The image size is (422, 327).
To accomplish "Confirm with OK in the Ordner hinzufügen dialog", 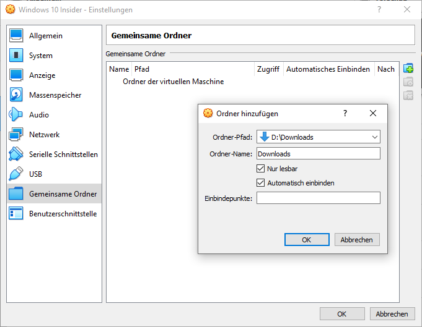I will (306, 240).
